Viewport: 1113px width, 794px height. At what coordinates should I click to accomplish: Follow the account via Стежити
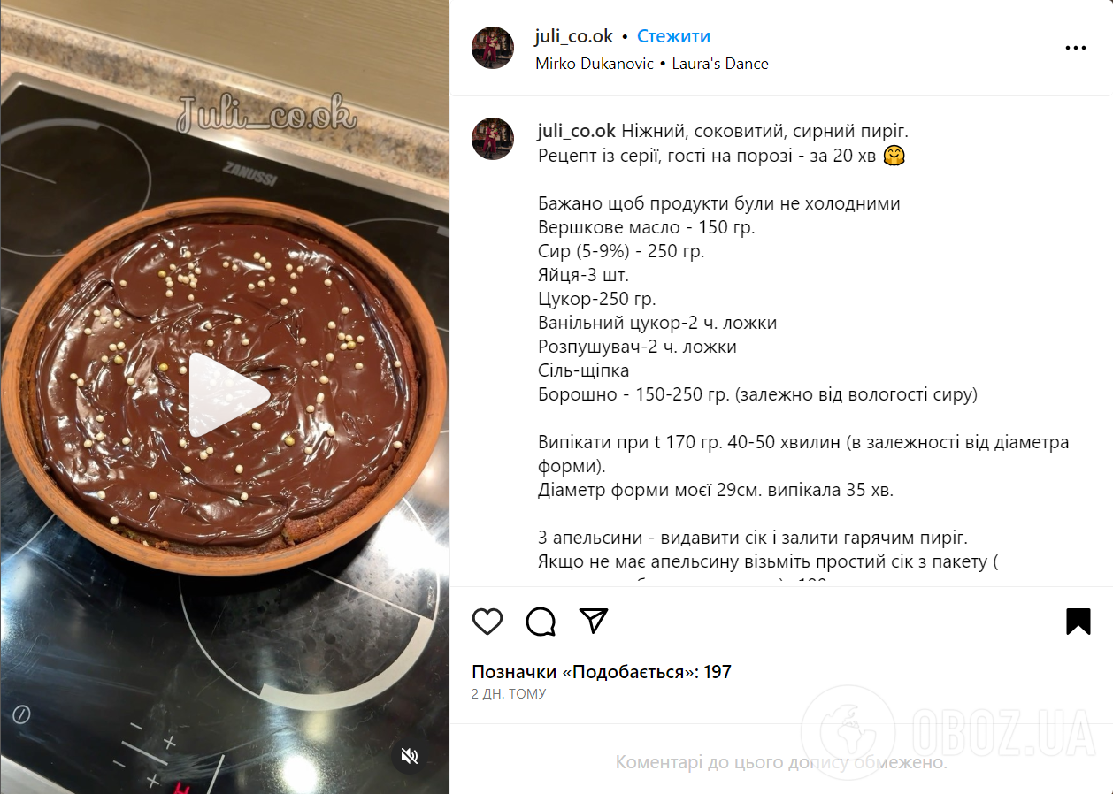[x=673, y=36]
